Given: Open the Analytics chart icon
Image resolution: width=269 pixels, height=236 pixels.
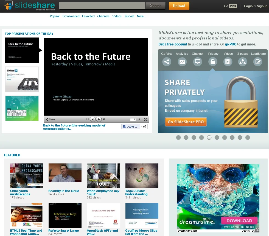Looking at the screenshot, I should [182, 62].
